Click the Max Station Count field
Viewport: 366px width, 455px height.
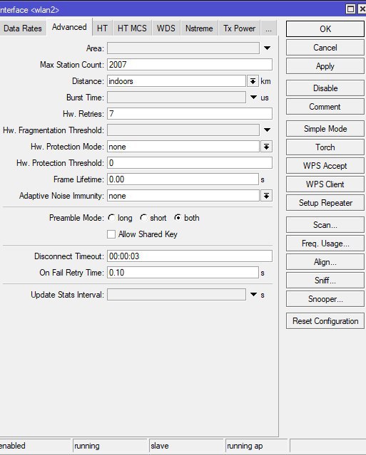190,64
